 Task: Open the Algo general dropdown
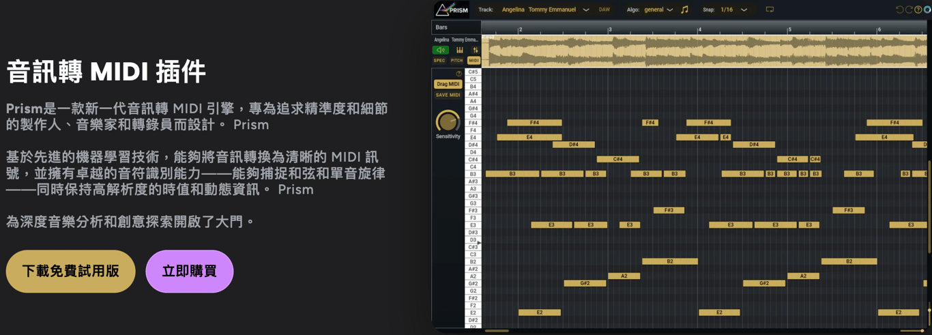(x=658, y=10)
